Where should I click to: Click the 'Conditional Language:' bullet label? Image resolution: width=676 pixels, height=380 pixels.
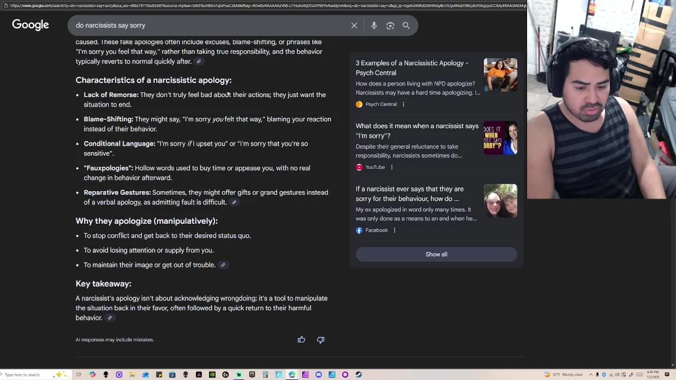click(119, 144)
